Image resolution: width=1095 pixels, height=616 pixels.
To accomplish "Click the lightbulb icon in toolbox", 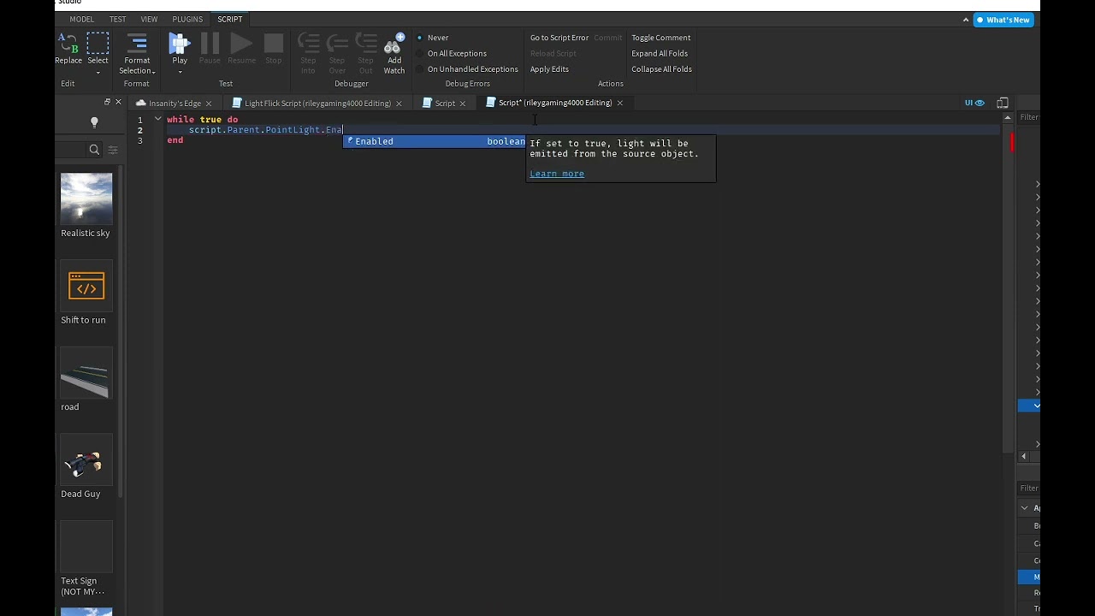I will click(x=94, y=123).
